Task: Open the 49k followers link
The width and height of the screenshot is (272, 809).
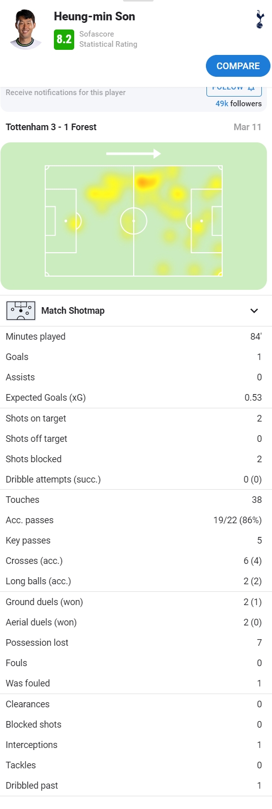Action: point(238,103)
